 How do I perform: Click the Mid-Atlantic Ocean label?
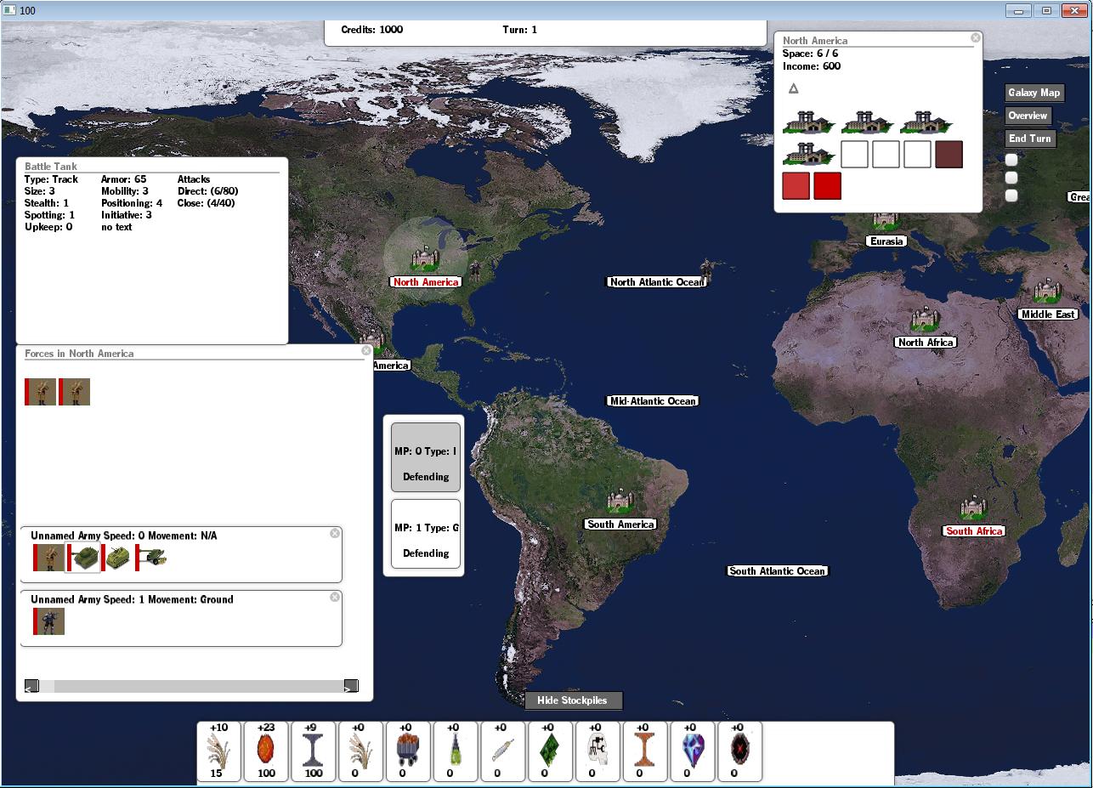654,401
